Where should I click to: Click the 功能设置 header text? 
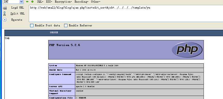(54, 33)
